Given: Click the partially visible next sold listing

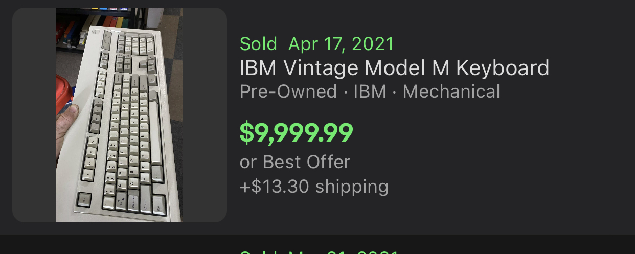Looking at the screenshot, I should 317,249.
